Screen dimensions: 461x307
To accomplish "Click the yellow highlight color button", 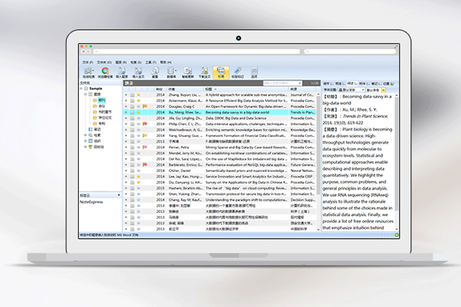I will (384, 90).
